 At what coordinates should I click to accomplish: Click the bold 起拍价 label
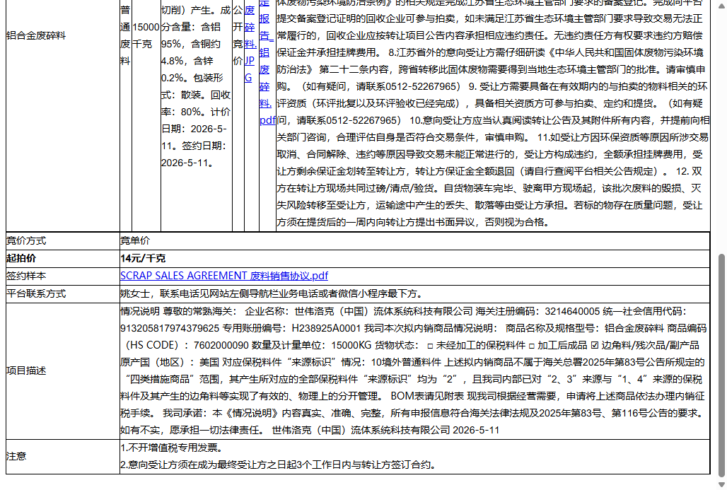(21, 258)
